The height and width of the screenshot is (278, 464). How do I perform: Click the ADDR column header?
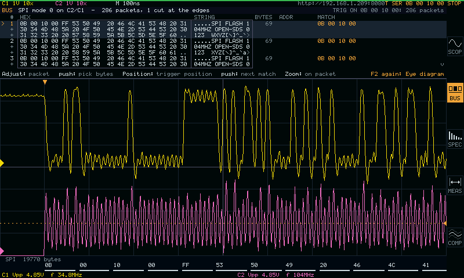pyautogui.click(x=286, y=17)
